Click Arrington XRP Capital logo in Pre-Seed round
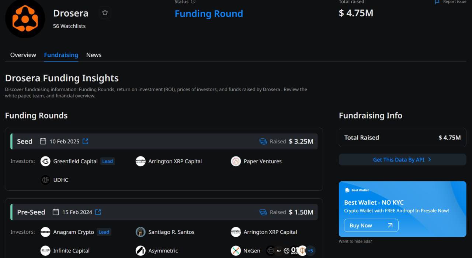This screenshot has height=258, width=472. tap(236, 232)
